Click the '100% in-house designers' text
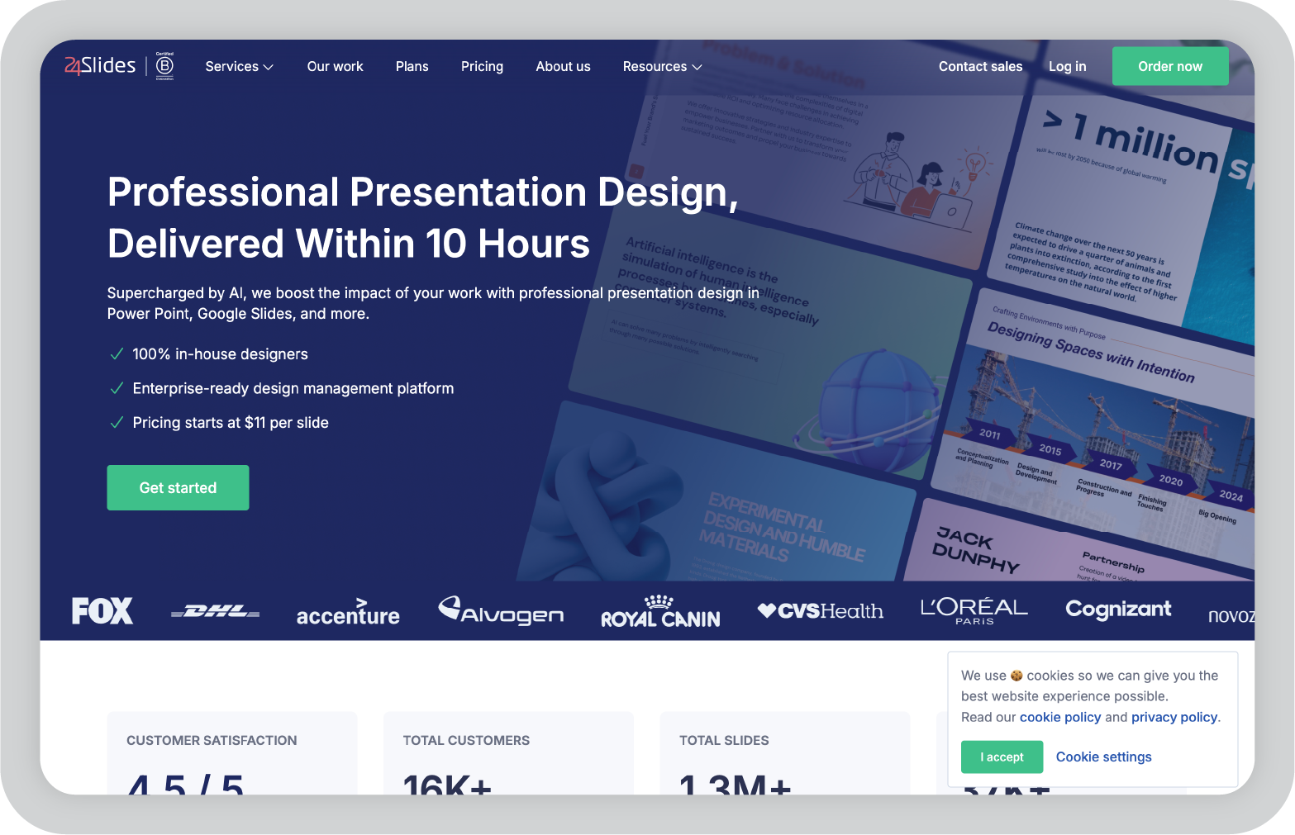 point(220,354)
